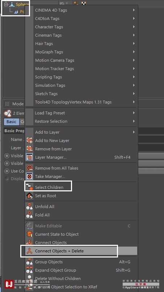Click the grayed Make Editable icon

30,226
